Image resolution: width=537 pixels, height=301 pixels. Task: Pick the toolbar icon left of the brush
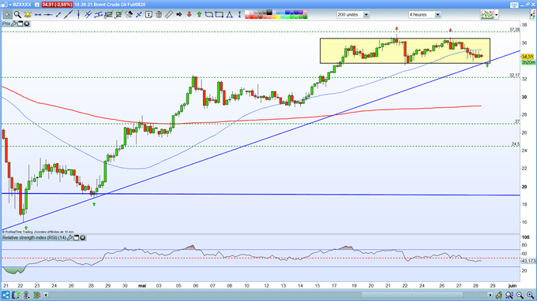point(118,15)
